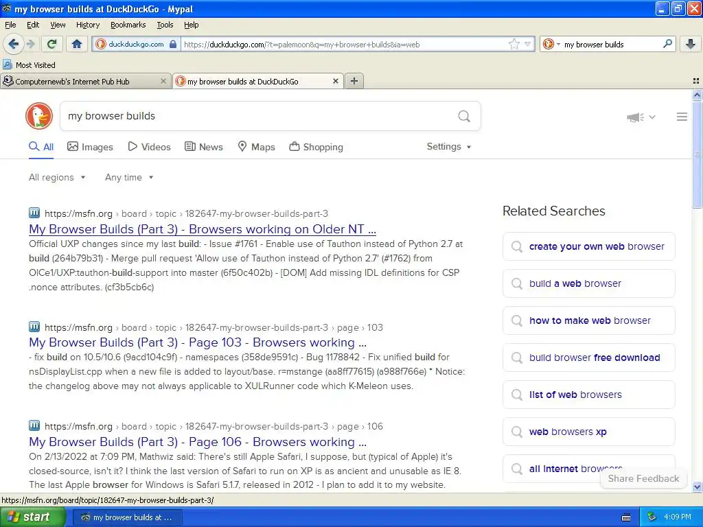Viewport: 703px width, 527px height.
Task: Click the vertical scrollbar thumb
Action: (x=697, y=154)
